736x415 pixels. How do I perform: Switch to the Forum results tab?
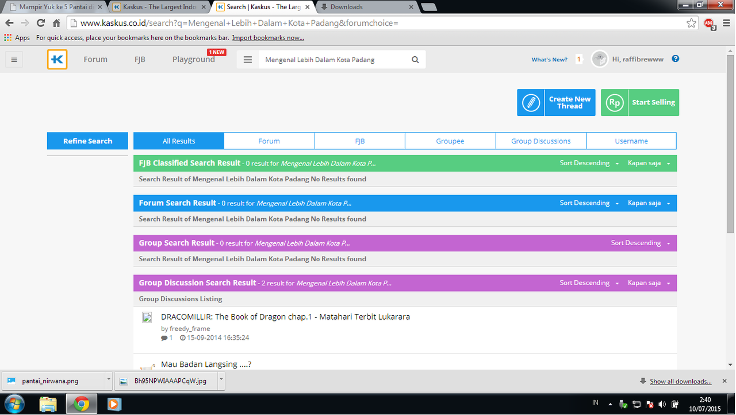point(269,141)
